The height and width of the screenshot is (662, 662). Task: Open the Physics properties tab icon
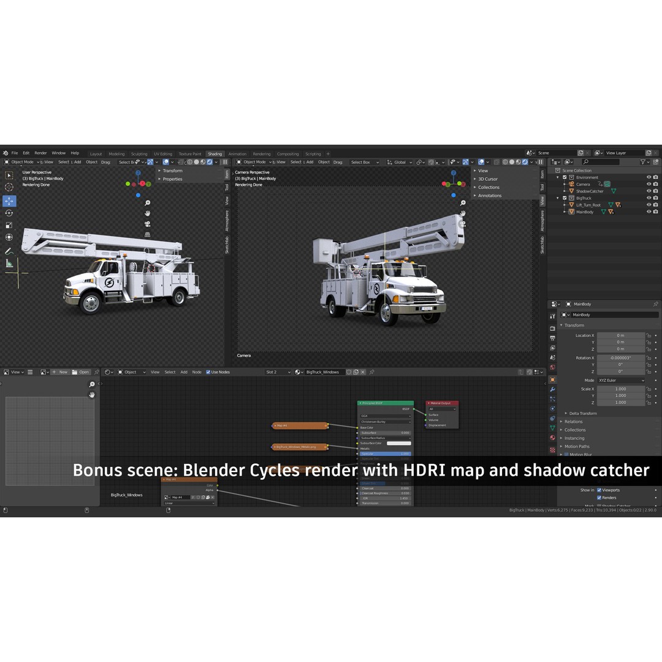click(553, 409)
